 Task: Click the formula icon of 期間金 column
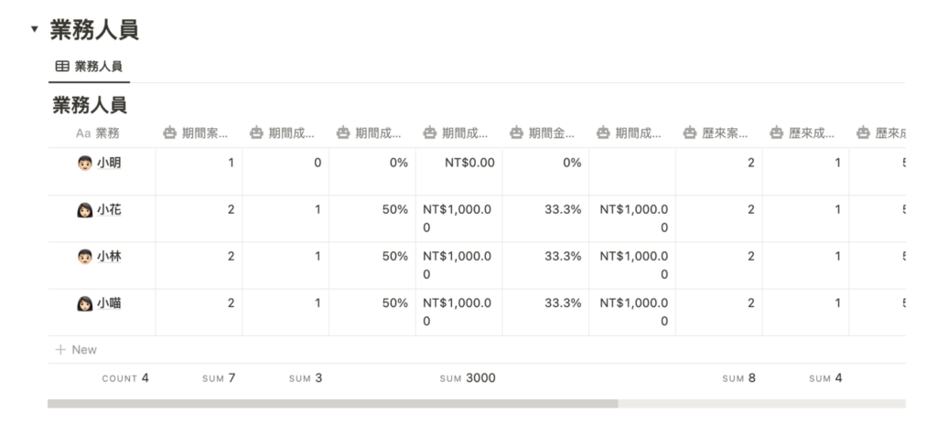516,133
